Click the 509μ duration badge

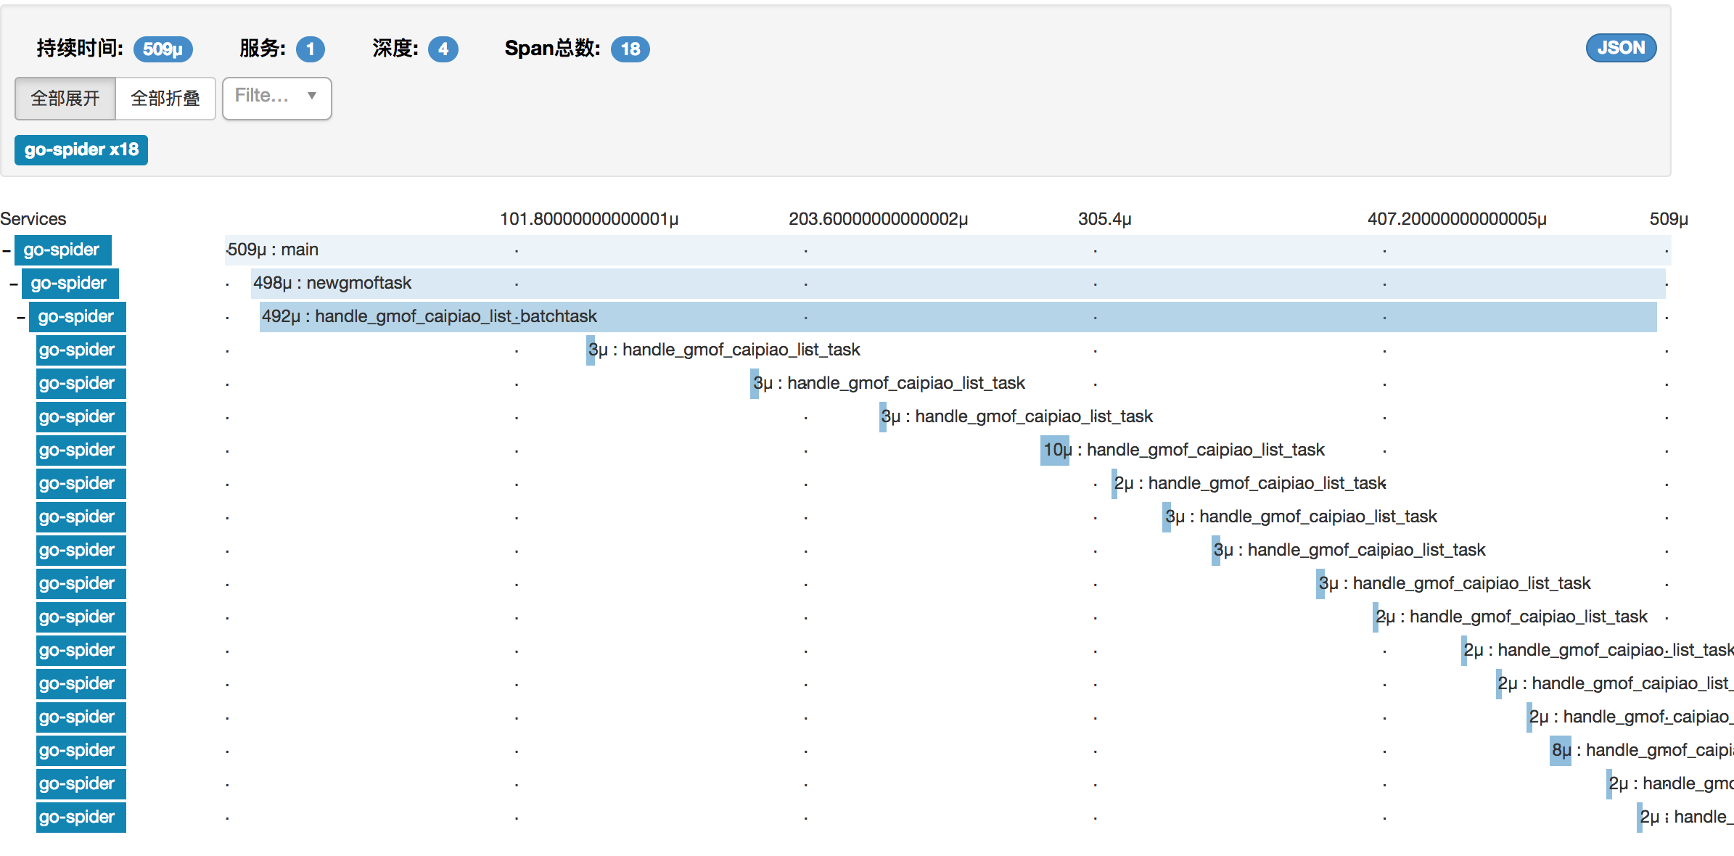163,49
